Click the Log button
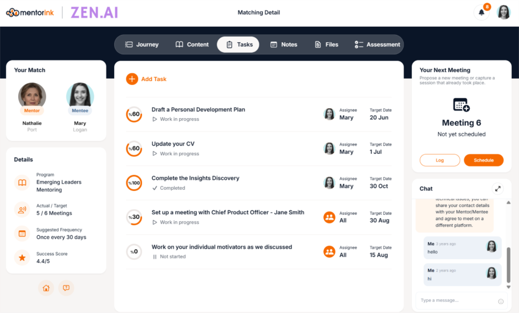The width and height of the screenshot is (519, 313). coord(440,160)
